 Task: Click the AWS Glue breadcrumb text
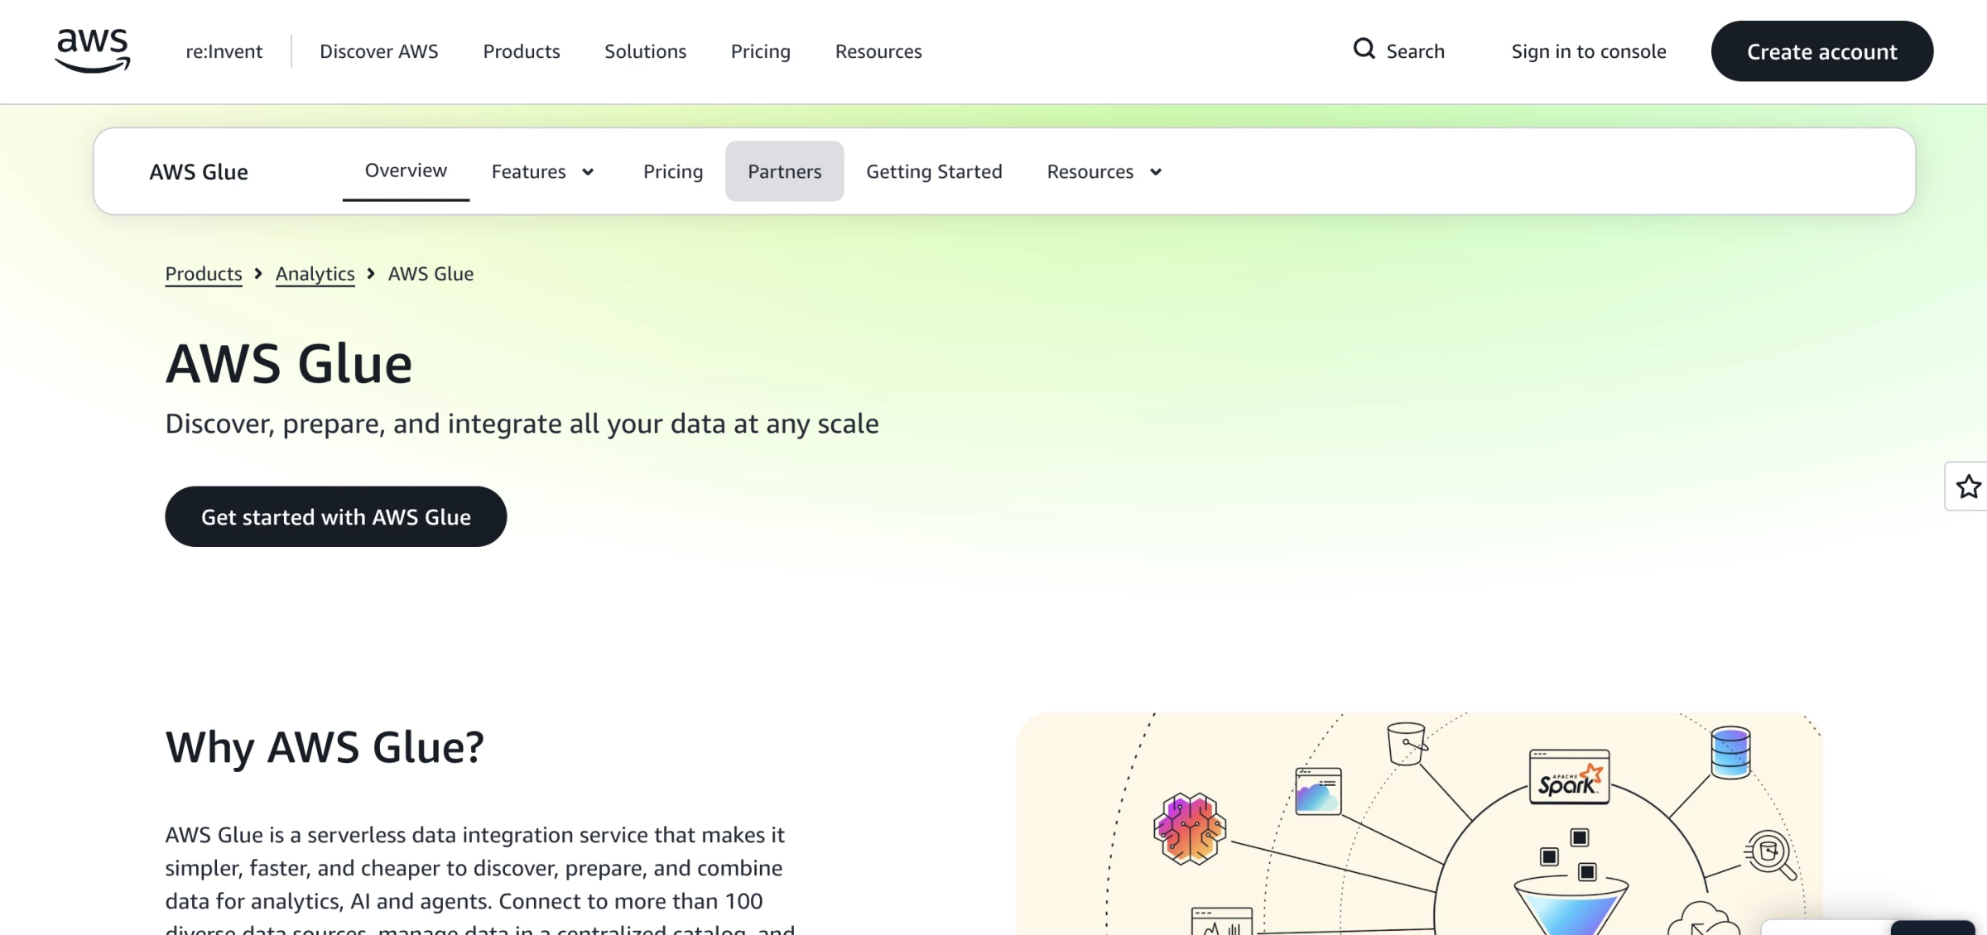click(x=431, y=274)
